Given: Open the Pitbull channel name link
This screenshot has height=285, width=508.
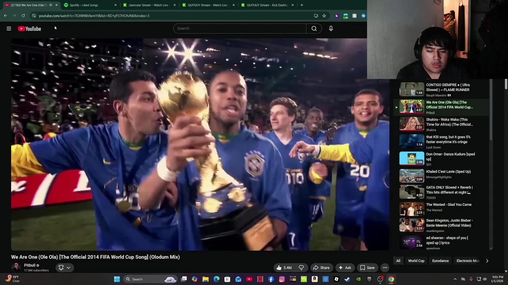Looking at the screenshot, I should coord(30,265).
